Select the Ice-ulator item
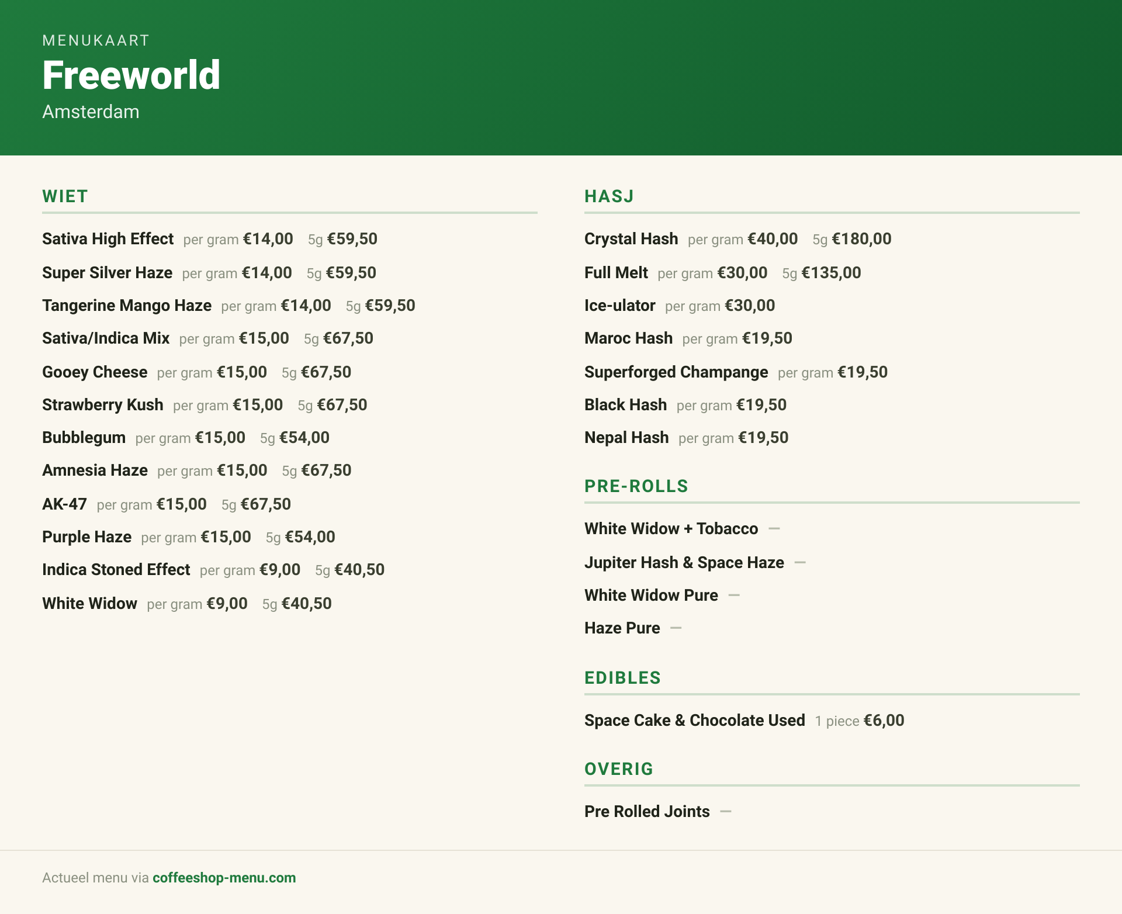 point(619,306)
